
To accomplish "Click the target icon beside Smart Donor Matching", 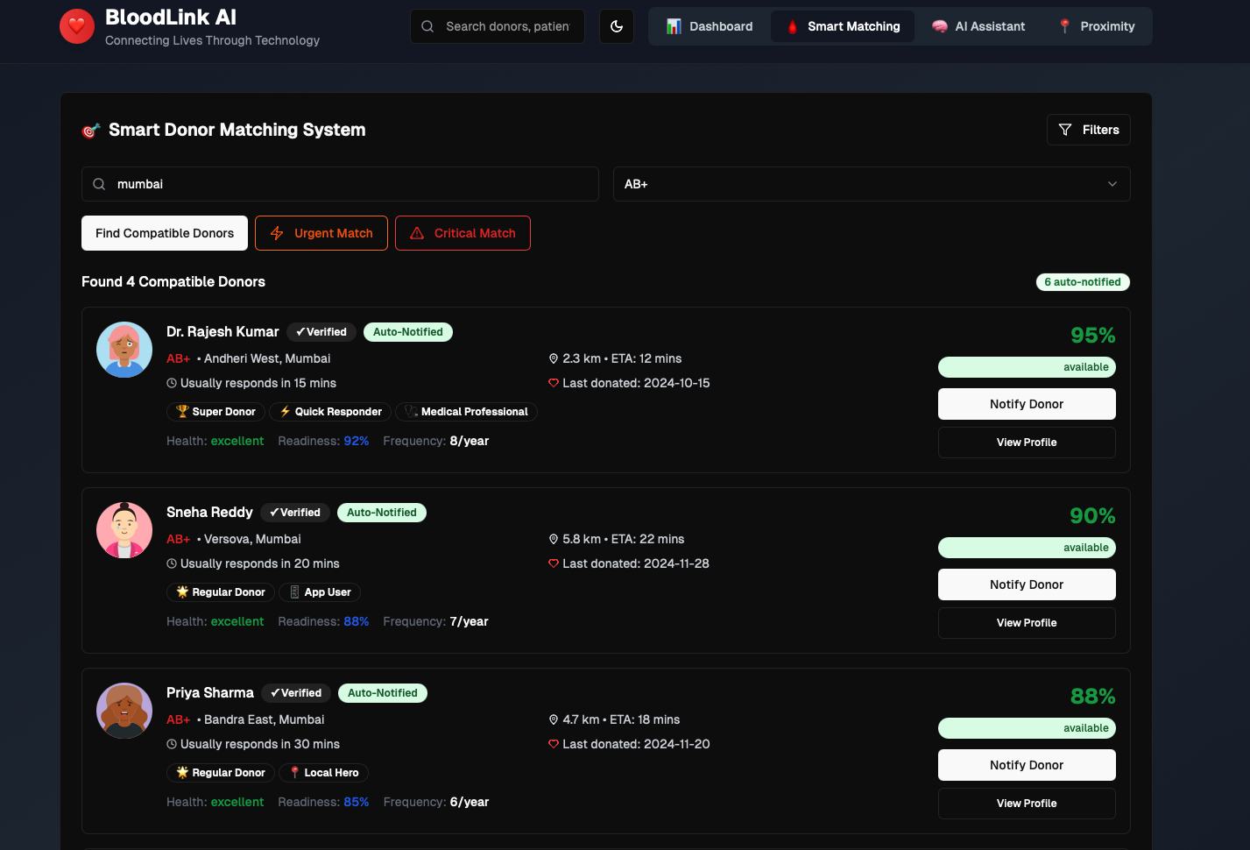I will pos(91,131).
